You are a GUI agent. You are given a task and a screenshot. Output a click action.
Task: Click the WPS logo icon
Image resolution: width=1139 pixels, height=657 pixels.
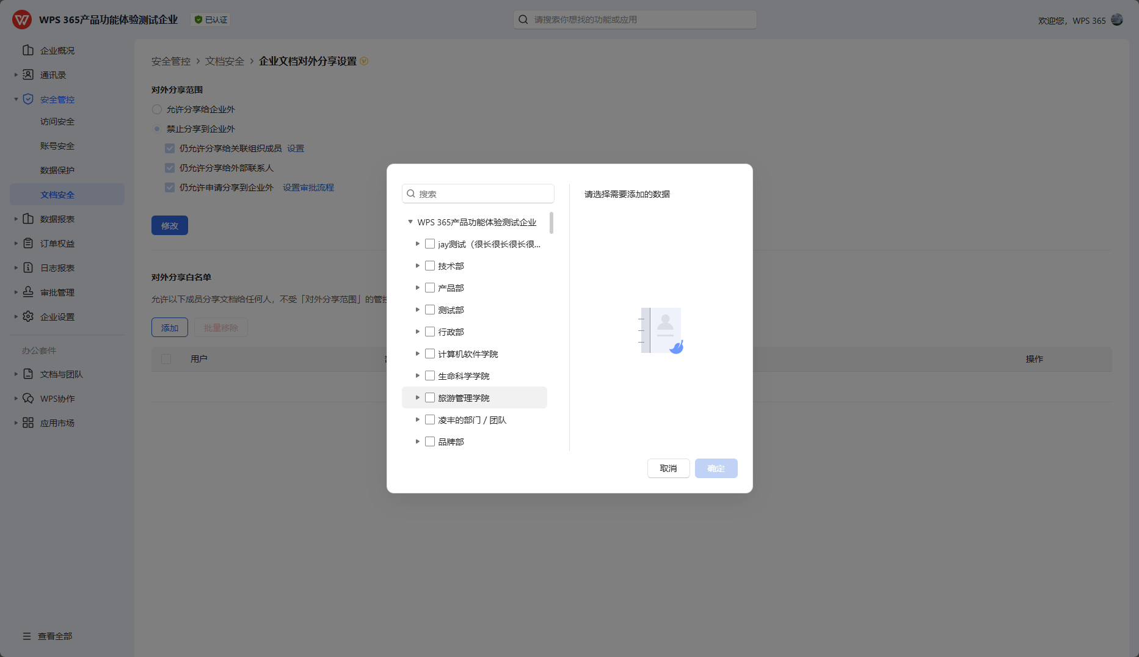coord(22,20)
